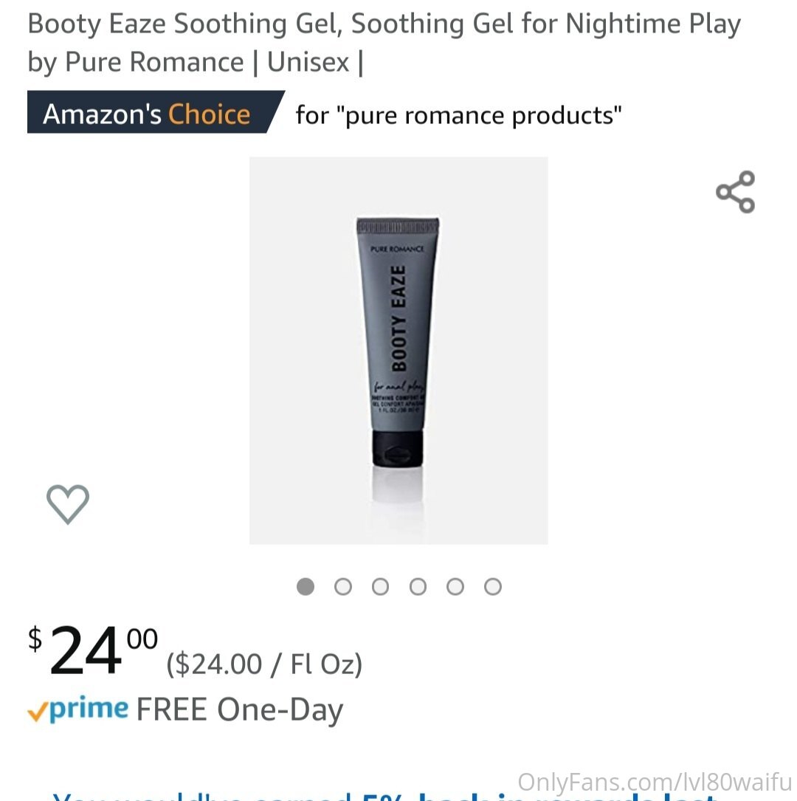Add item to wishlist with the heart icon
The height and width of the screenshot is (801, 797).
[68, 504]
